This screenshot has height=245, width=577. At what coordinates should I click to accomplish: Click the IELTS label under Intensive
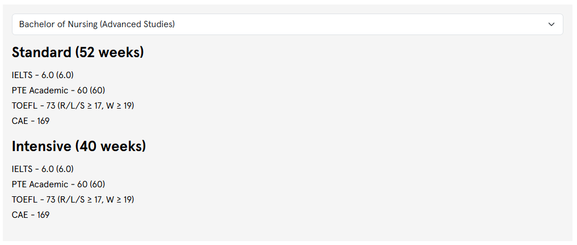pos(22,169)
